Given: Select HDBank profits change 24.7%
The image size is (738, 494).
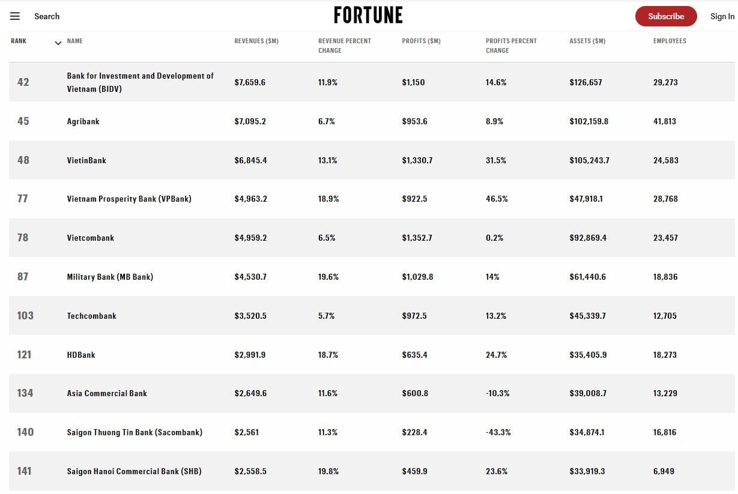Looking at the screenshot, I should pos(496,355).
